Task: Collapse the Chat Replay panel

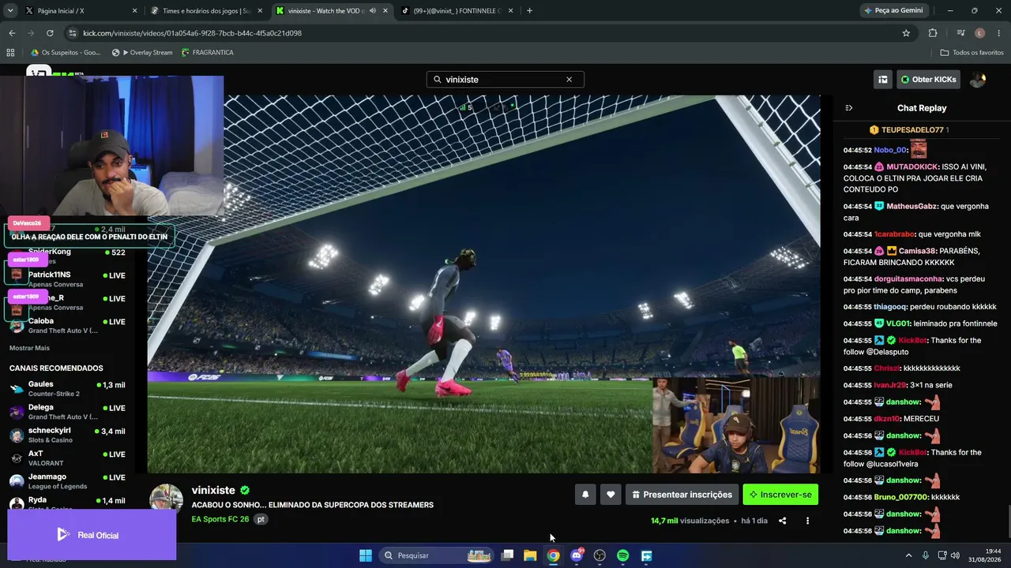Action: 849,108
